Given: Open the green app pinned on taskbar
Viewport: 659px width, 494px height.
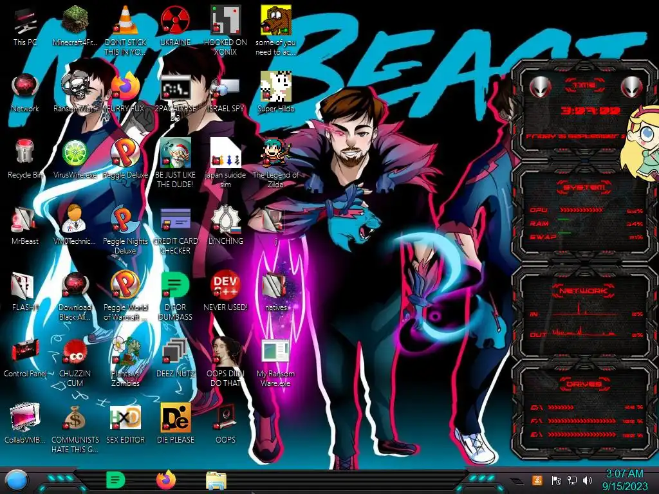Looking at the screenshot, I should 116,480.
